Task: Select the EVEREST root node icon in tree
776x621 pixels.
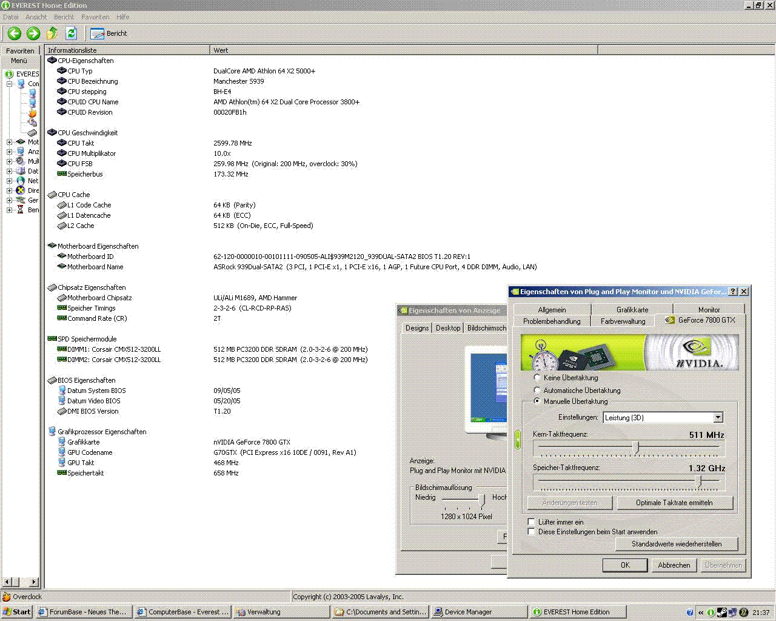Action: tap(9, 74)
